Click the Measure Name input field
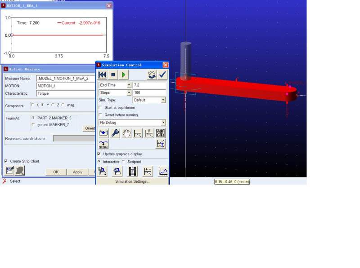 [x=66, y=79]
